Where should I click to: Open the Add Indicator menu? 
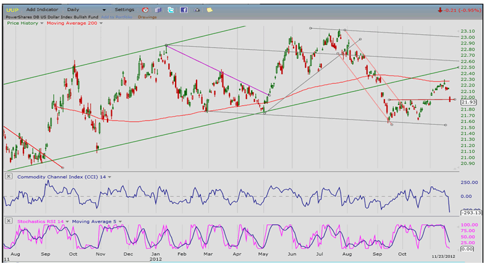pyautogui.click(x=43, y=10)
